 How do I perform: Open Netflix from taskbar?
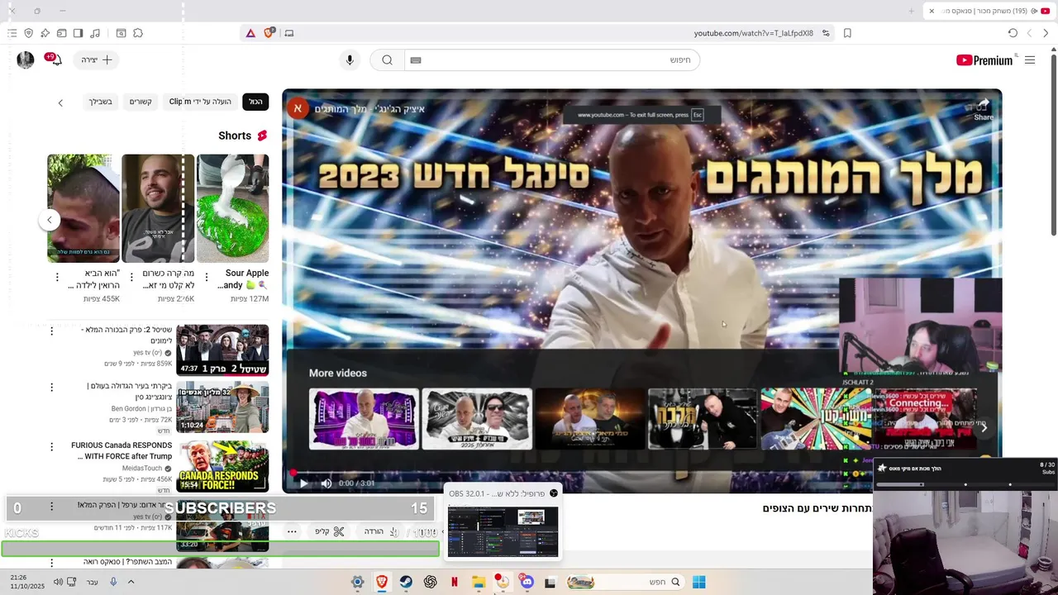coord(454,582)
